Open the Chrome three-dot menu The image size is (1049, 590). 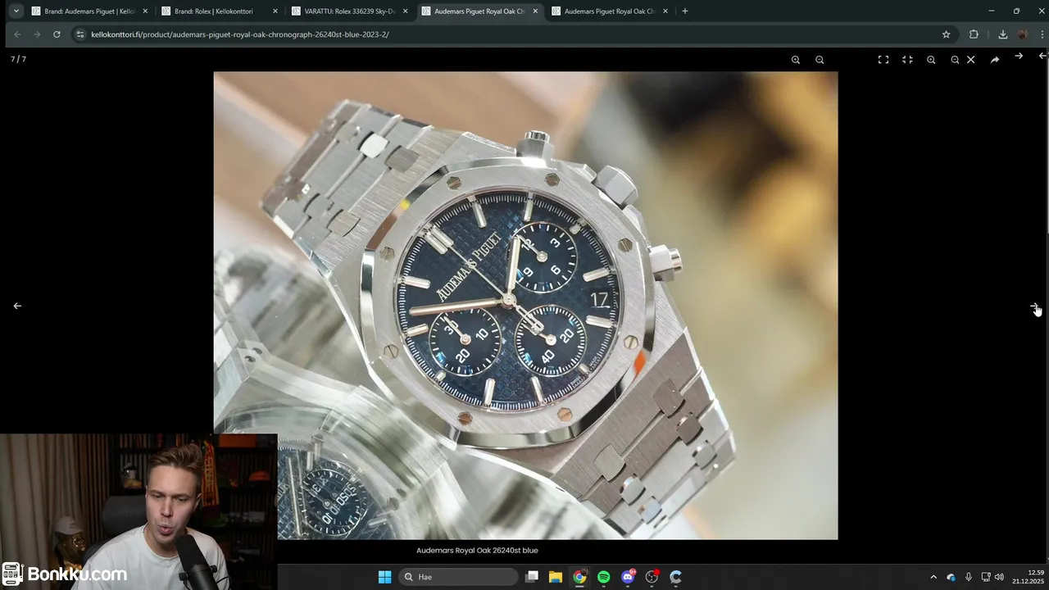pos(1042,34)
